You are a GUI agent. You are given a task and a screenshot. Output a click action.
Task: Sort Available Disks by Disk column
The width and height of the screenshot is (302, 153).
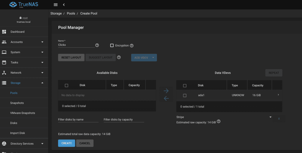[x=83, y=85]
